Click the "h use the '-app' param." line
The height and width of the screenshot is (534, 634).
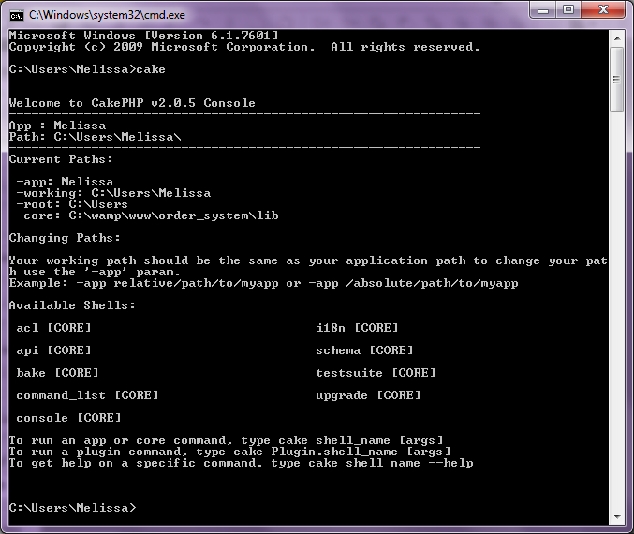95,272
